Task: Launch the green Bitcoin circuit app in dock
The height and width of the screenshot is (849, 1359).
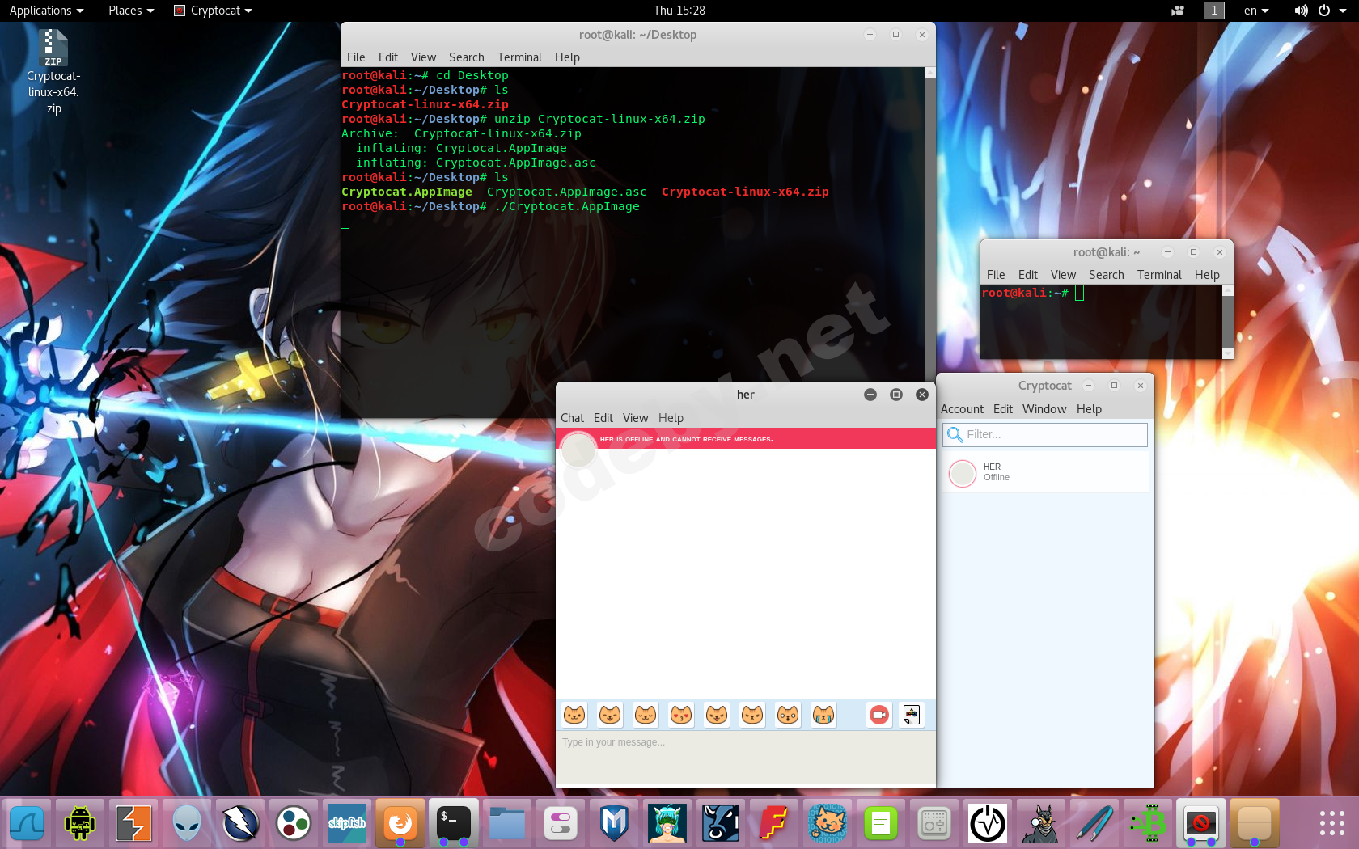Action: pos(1148,824)
